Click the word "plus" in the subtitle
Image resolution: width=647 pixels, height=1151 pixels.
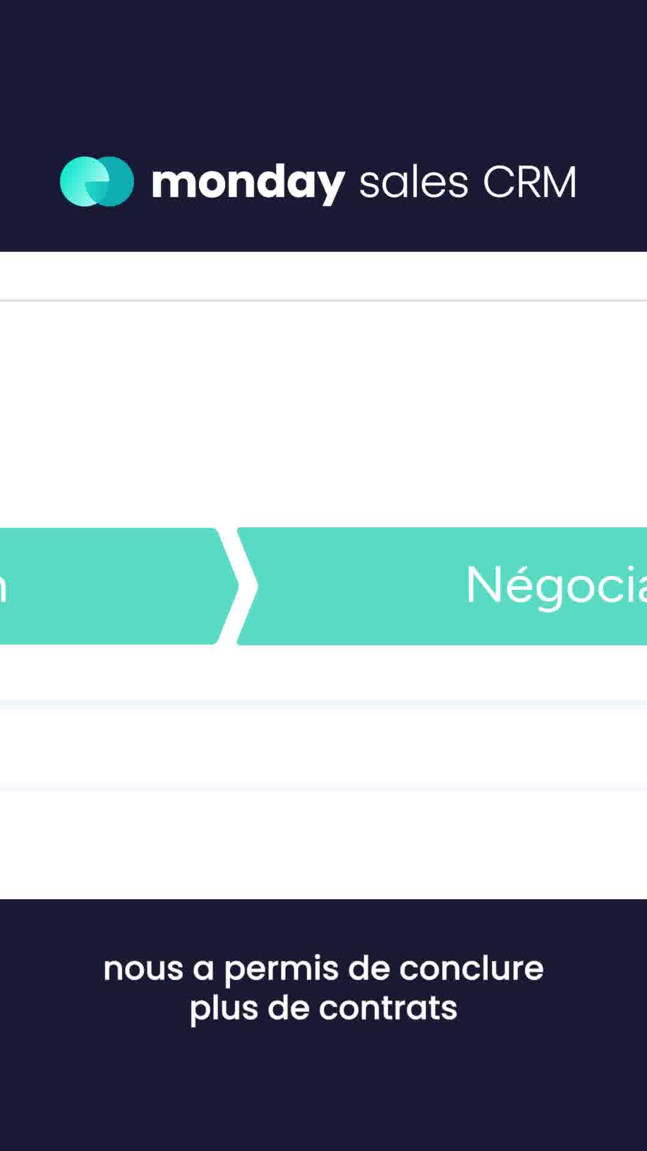(222, 1008)
